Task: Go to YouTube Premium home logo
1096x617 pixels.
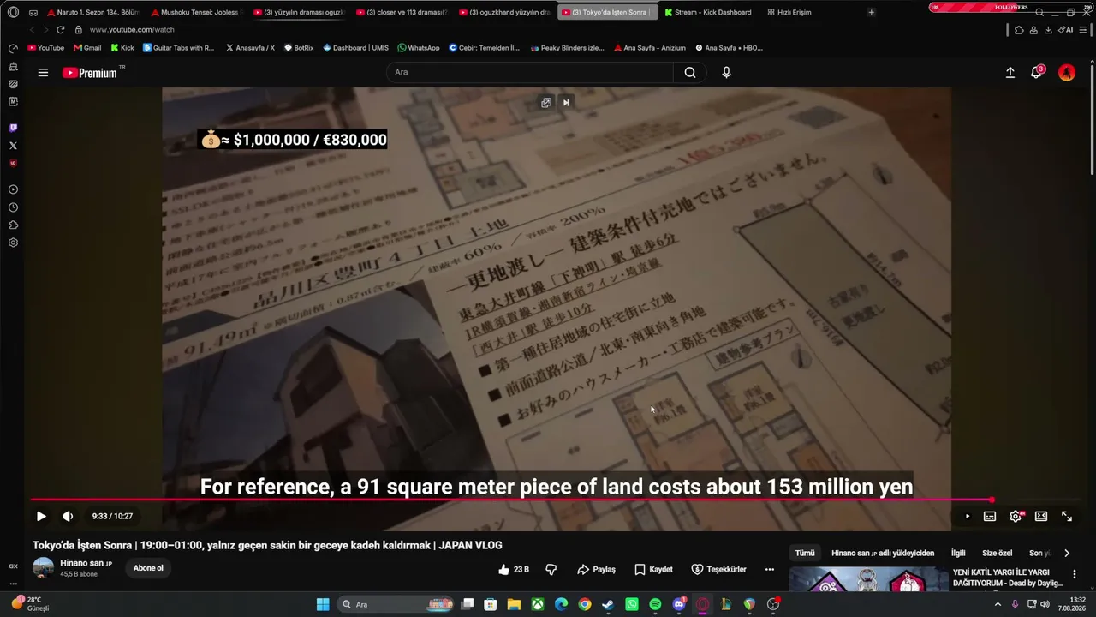Action: pos(90,73)
